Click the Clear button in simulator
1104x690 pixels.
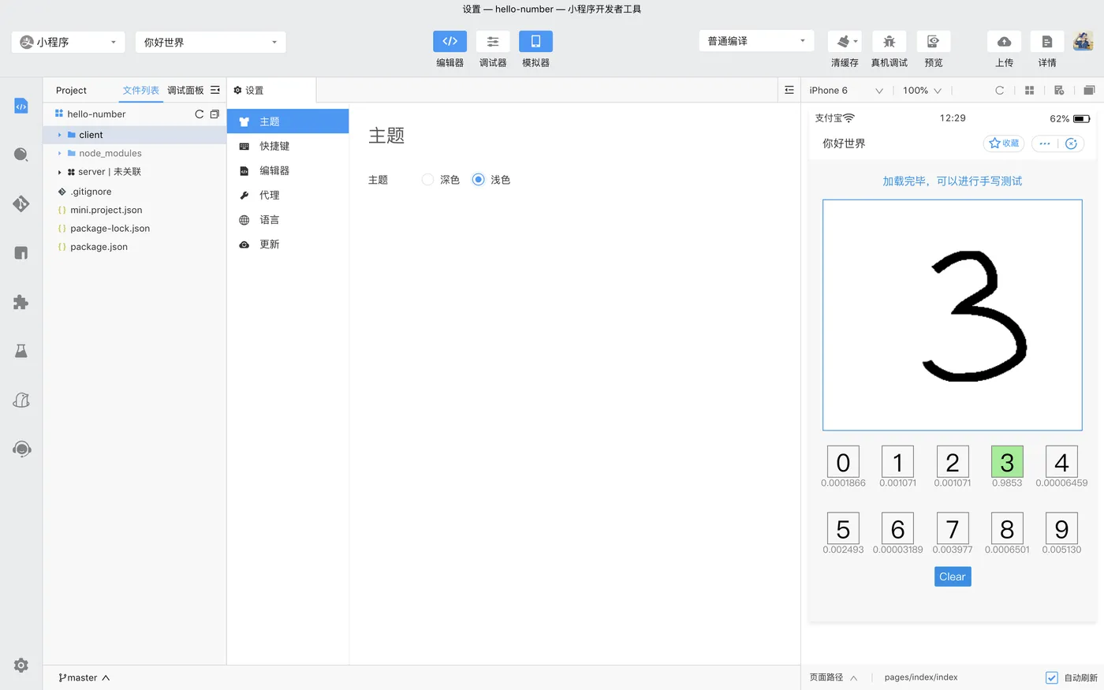(953, 576)
